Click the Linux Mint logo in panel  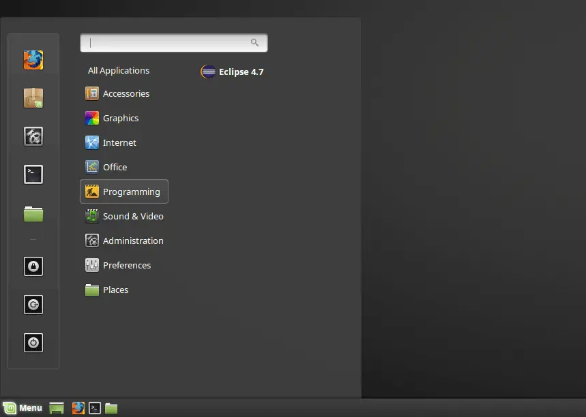tap(10, 407)
